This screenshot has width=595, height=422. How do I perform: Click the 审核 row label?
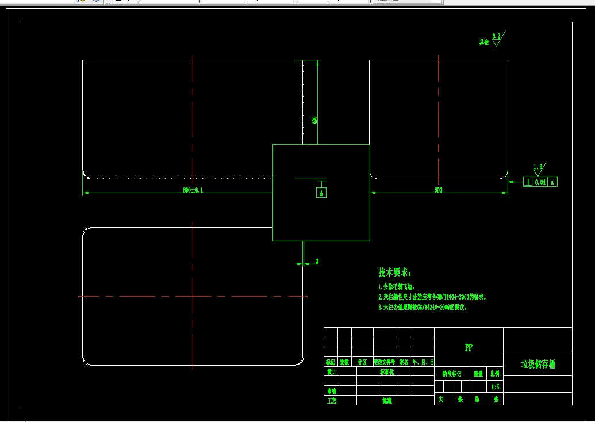332,390
